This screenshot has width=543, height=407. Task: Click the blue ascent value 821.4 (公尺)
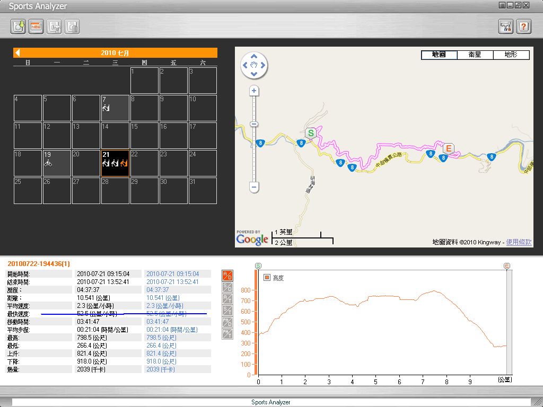pyautogui.click(x=161, y=353)
